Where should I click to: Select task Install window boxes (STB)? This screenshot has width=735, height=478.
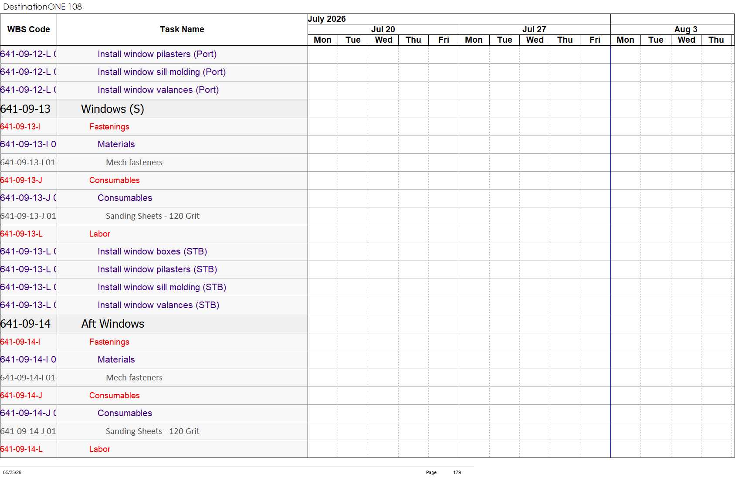152,251
